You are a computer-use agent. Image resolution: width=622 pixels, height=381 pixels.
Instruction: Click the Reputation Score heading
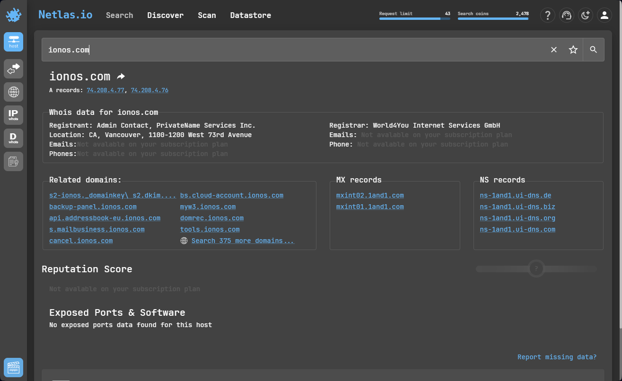[87, 269]
